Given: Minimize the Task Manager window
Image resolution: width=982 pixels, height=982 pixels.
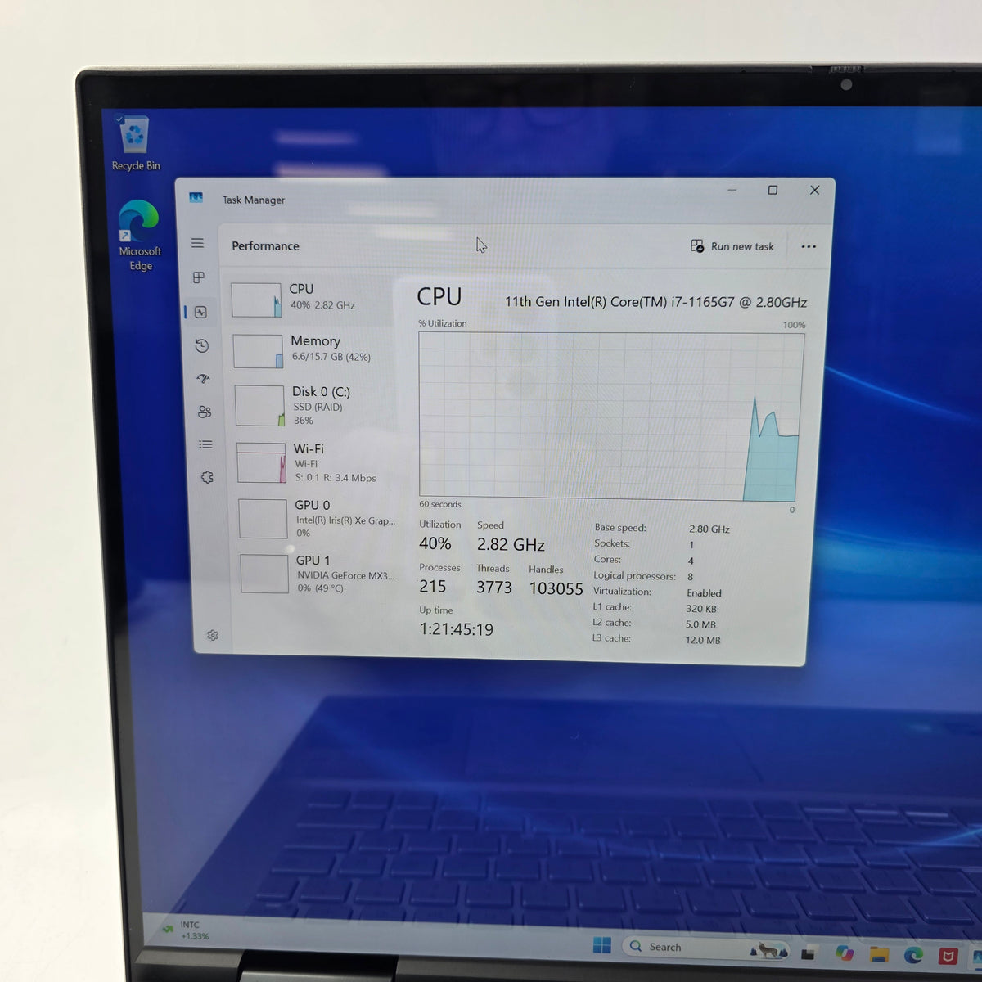Looking at the screenshot, I should 732,190.
